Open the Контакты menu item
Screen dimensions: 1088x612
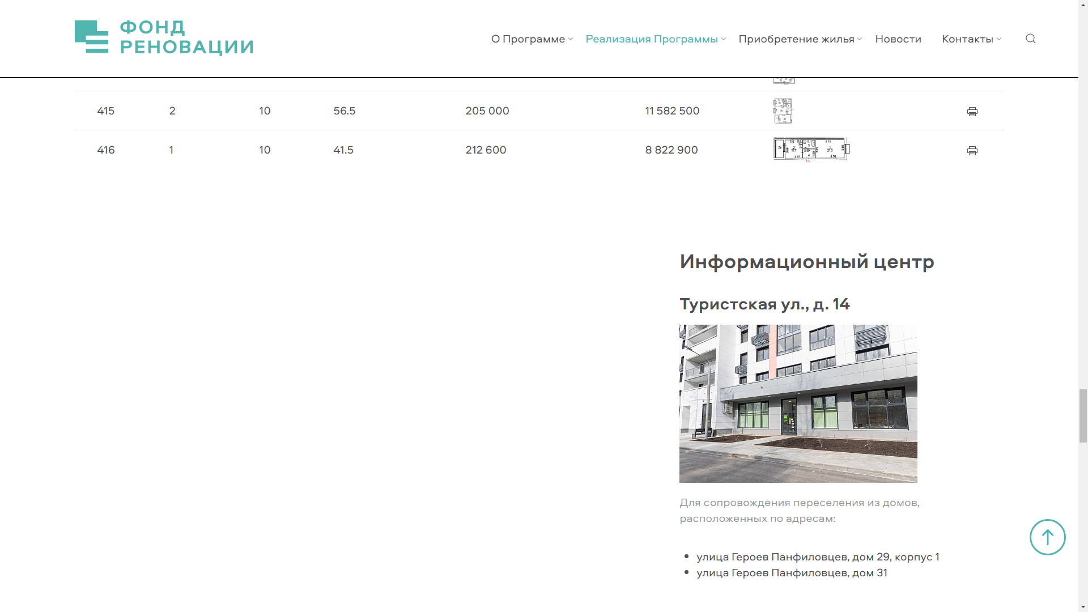[967, 39]
